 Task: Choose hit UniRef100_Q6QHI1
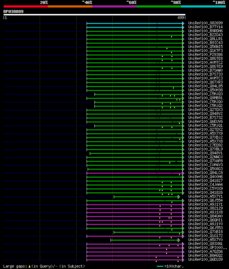(x=205, y=220)
